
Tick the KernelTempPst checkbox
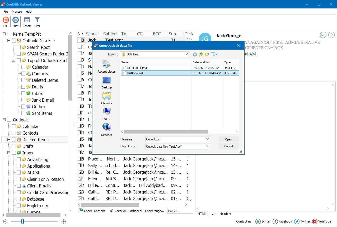[x=9, y=34]
